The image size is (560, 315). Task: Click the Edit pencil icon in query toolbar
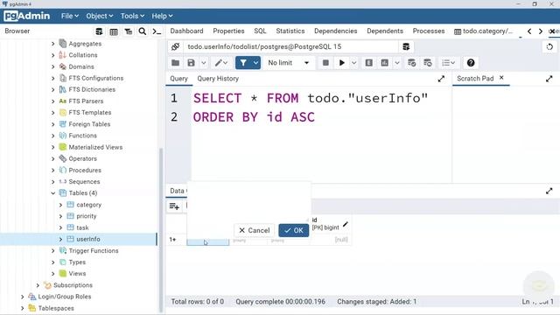point(218,63)
